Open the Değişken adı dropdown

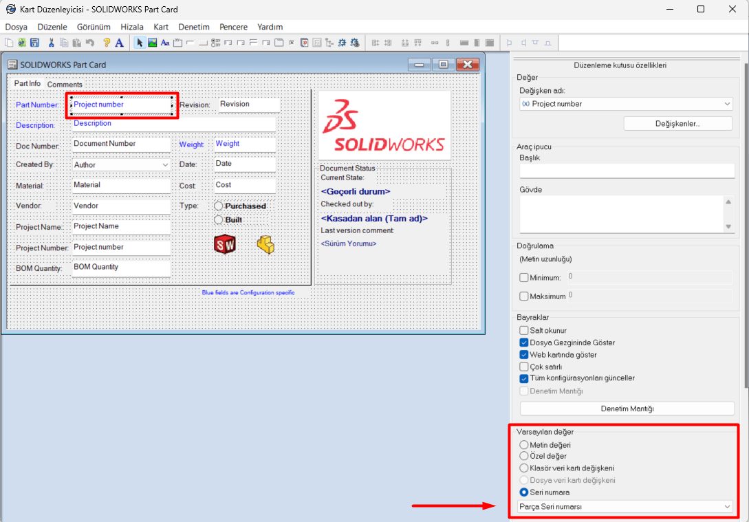tap(626, 104)
